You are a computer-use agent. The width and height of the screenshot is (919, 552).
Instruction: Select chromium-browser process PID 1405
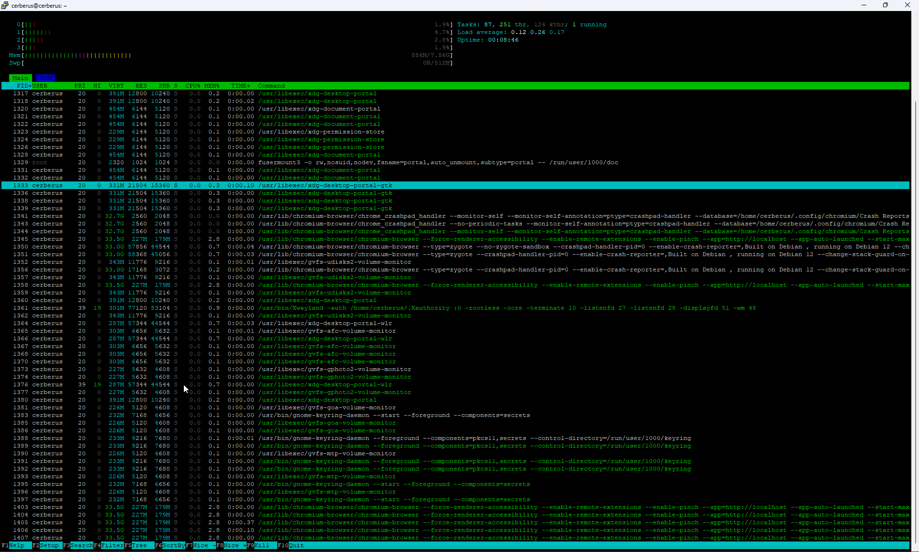tap(455, 522)
